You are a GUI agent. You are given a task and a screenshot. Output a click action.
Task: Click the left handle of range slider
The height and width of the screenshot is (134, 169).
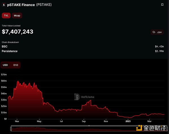pos(11,129)
